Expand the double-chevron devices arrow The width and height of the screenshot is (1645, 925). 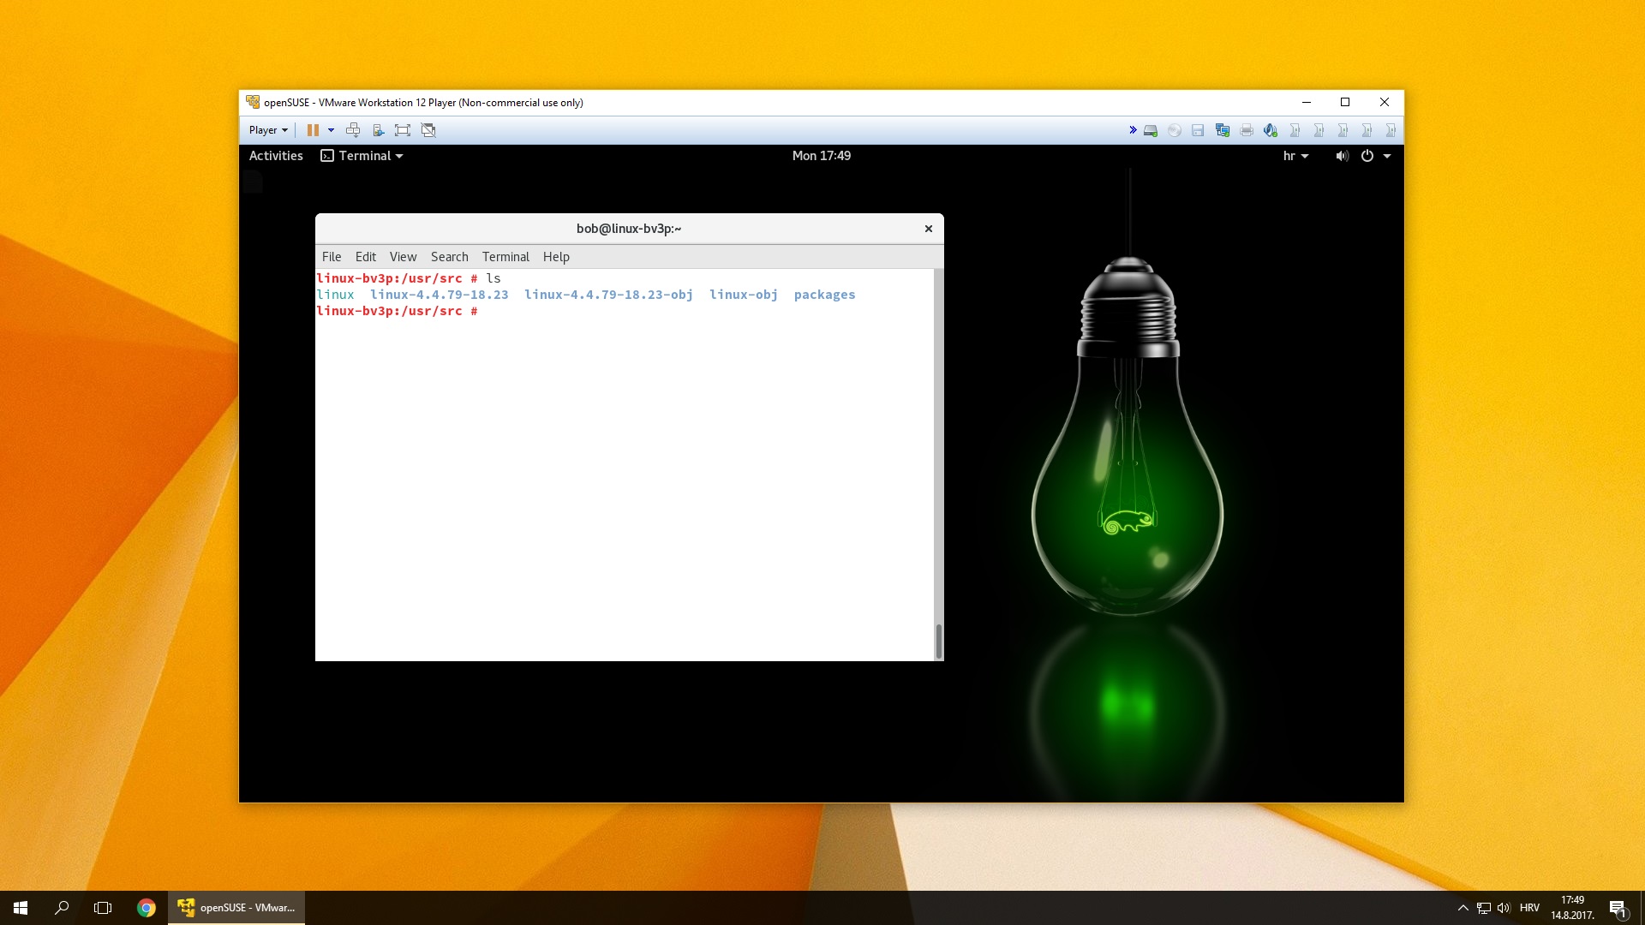click(1133, 130)
